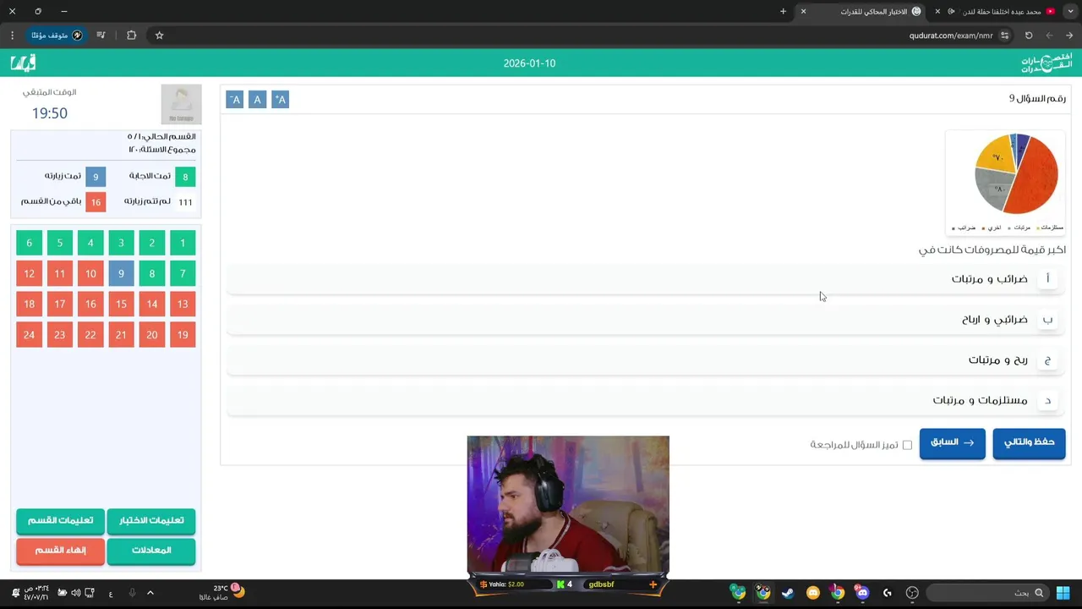End the section with إنهاء القسم

[60, 551]
